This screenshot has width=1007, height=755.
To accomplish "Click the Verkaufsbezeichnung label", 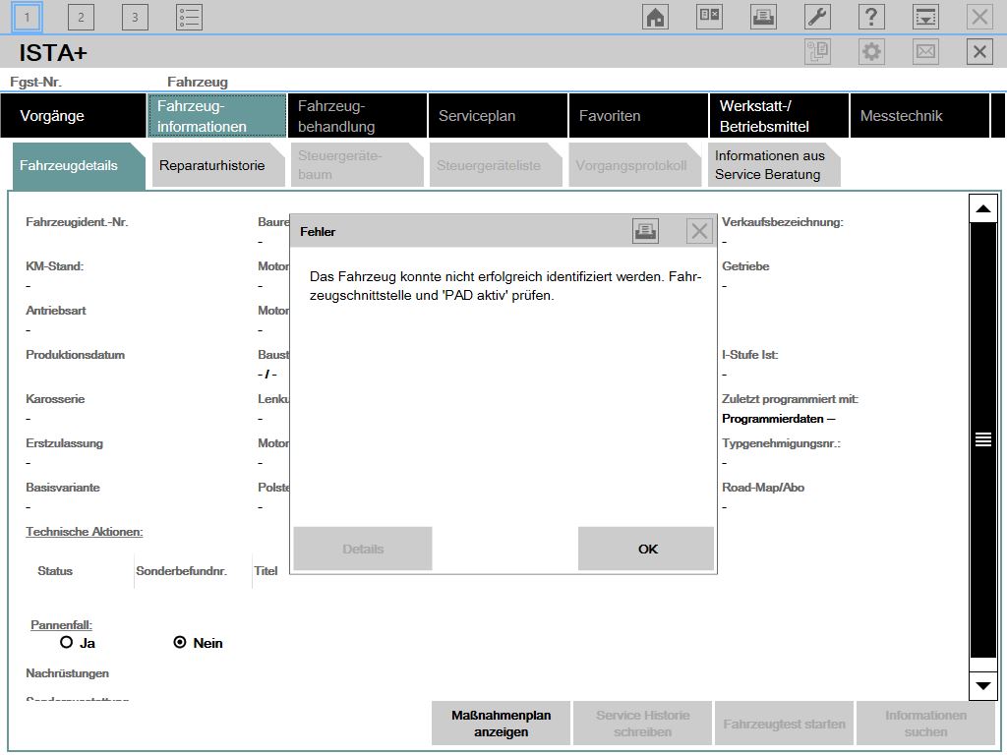I will coord(783,222).
